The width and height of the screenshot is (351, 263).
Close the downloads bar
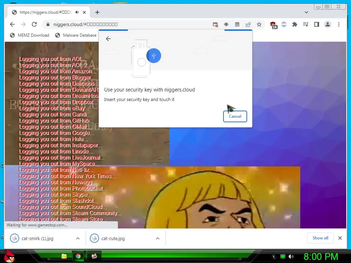[340, 238]
